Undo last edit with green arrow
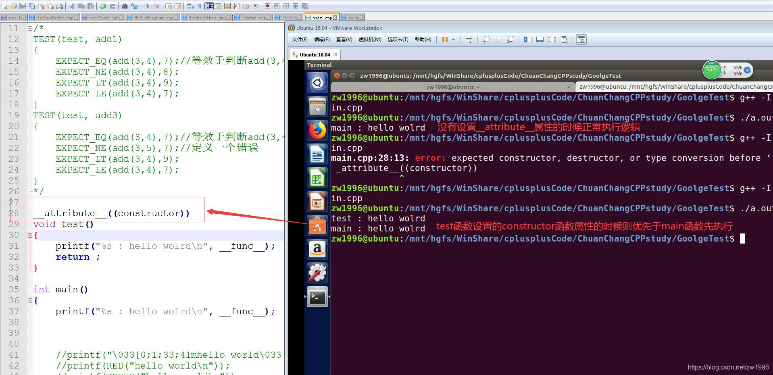773x375 pixels. coord(103,6)
